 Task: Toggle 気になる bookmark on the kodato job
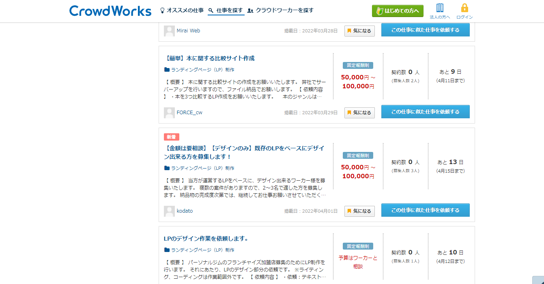click(x=359, y=211)
